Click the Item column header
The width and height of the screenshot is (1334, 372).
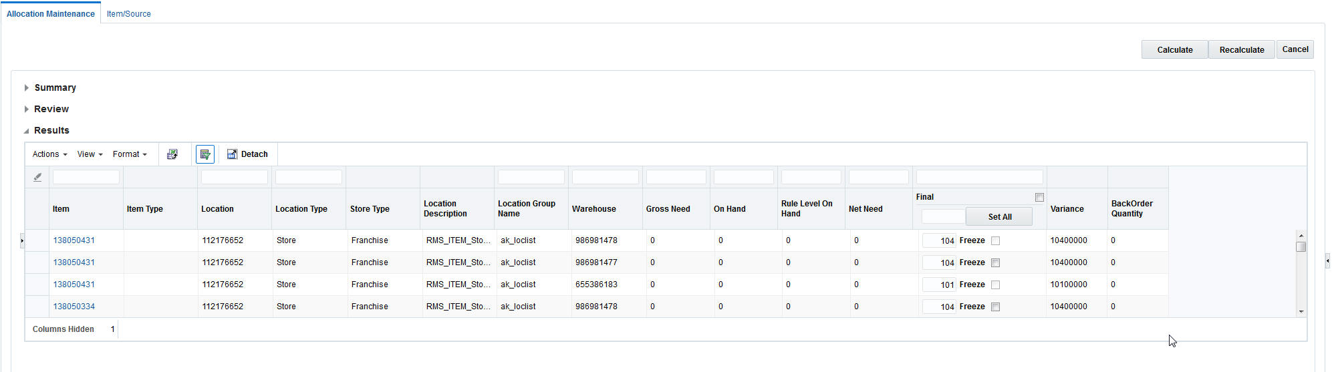[x=86, y=209]
